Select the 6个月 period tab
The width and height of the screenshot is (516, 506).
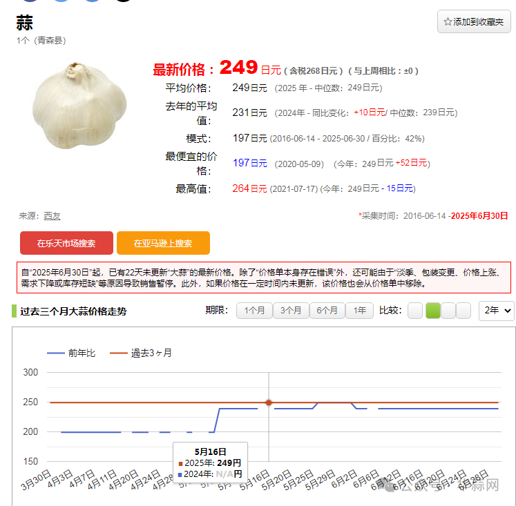(327, 311)
